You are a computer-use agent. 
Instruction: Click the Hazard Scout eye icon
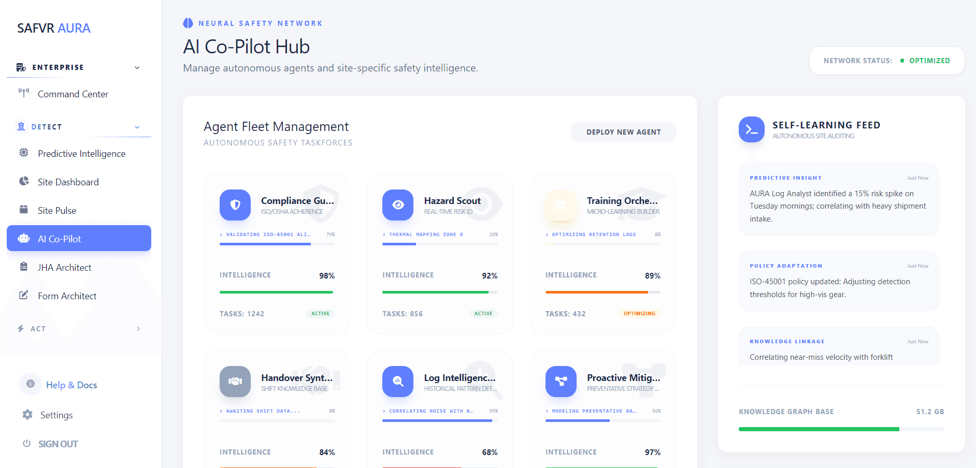(x=398, y=205)
